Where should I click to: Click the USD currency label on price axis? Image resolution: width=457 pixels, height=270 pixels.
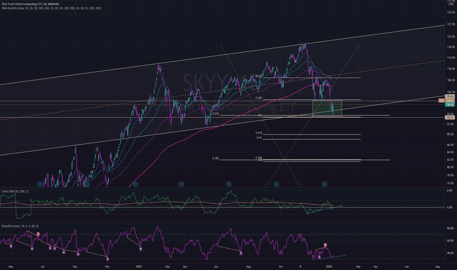click(451, 4)
